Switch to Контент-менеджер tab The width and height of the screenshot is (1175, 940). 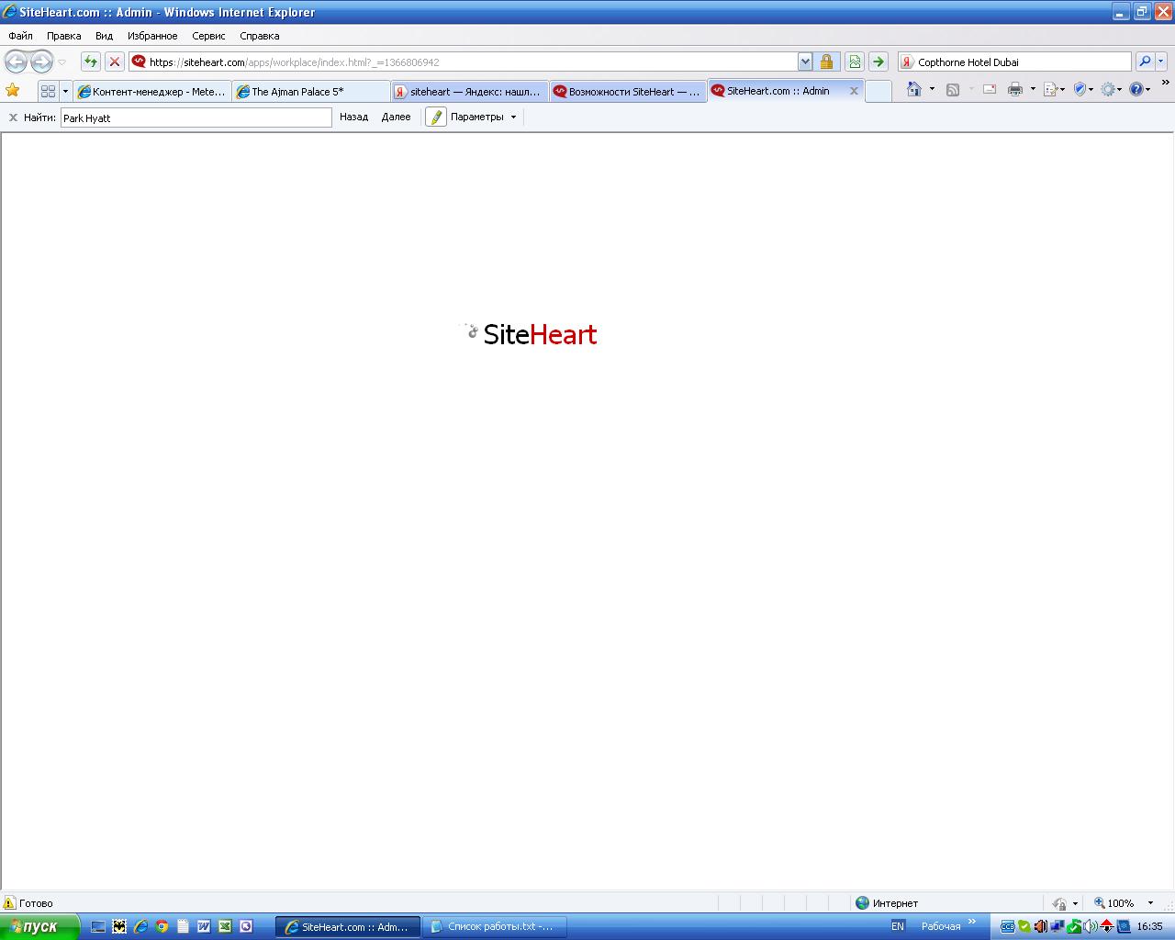pos(153,91)
